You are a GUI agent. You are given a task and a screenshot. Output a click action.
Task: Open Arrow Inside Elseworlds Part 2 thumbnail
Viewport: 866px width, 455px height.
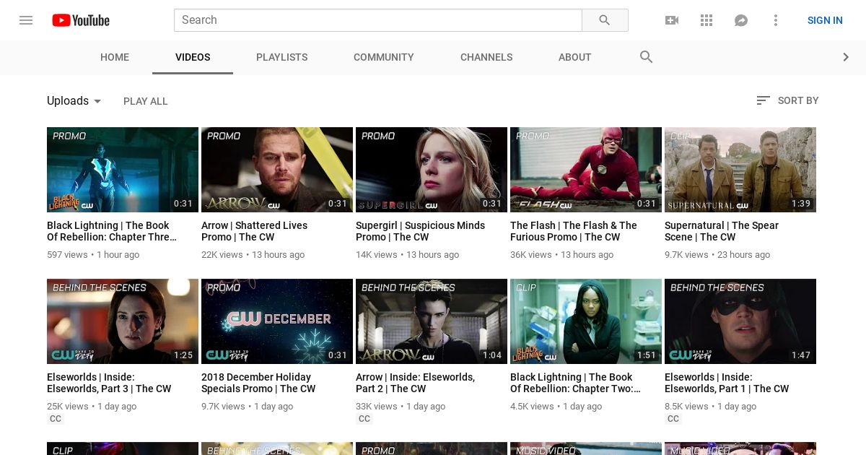[432, 321]
